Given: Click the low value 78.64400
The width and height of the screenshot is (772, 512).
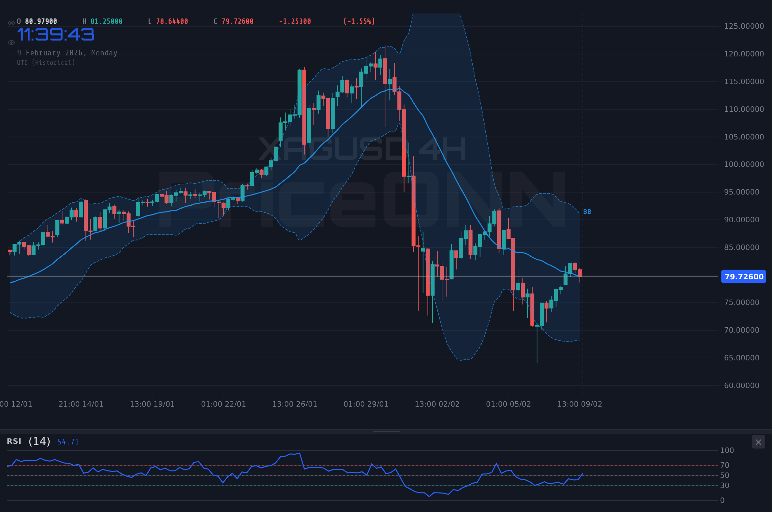Looking at the screenshot, I should point(172,21).
